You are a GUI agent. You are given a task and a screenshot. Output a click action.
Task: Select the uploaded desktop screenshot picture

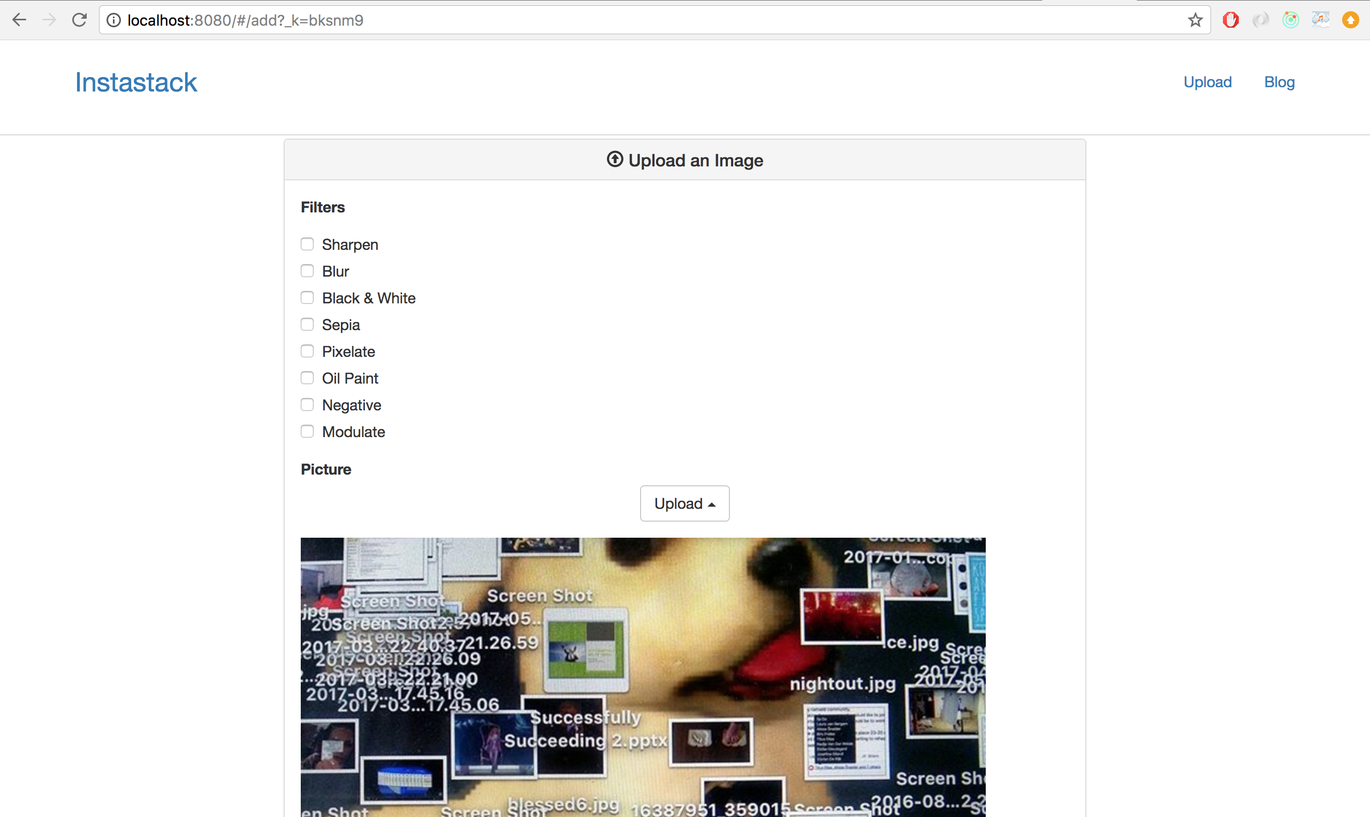coord(643,677)
